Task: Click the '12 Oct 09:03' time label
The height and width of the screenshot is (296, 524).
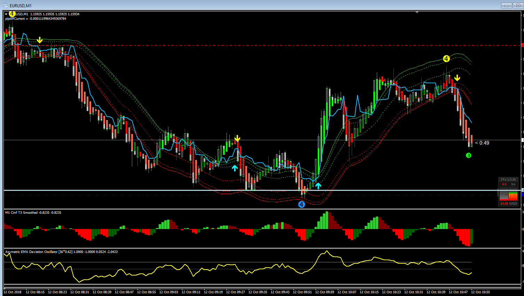Action: (169, 292)
